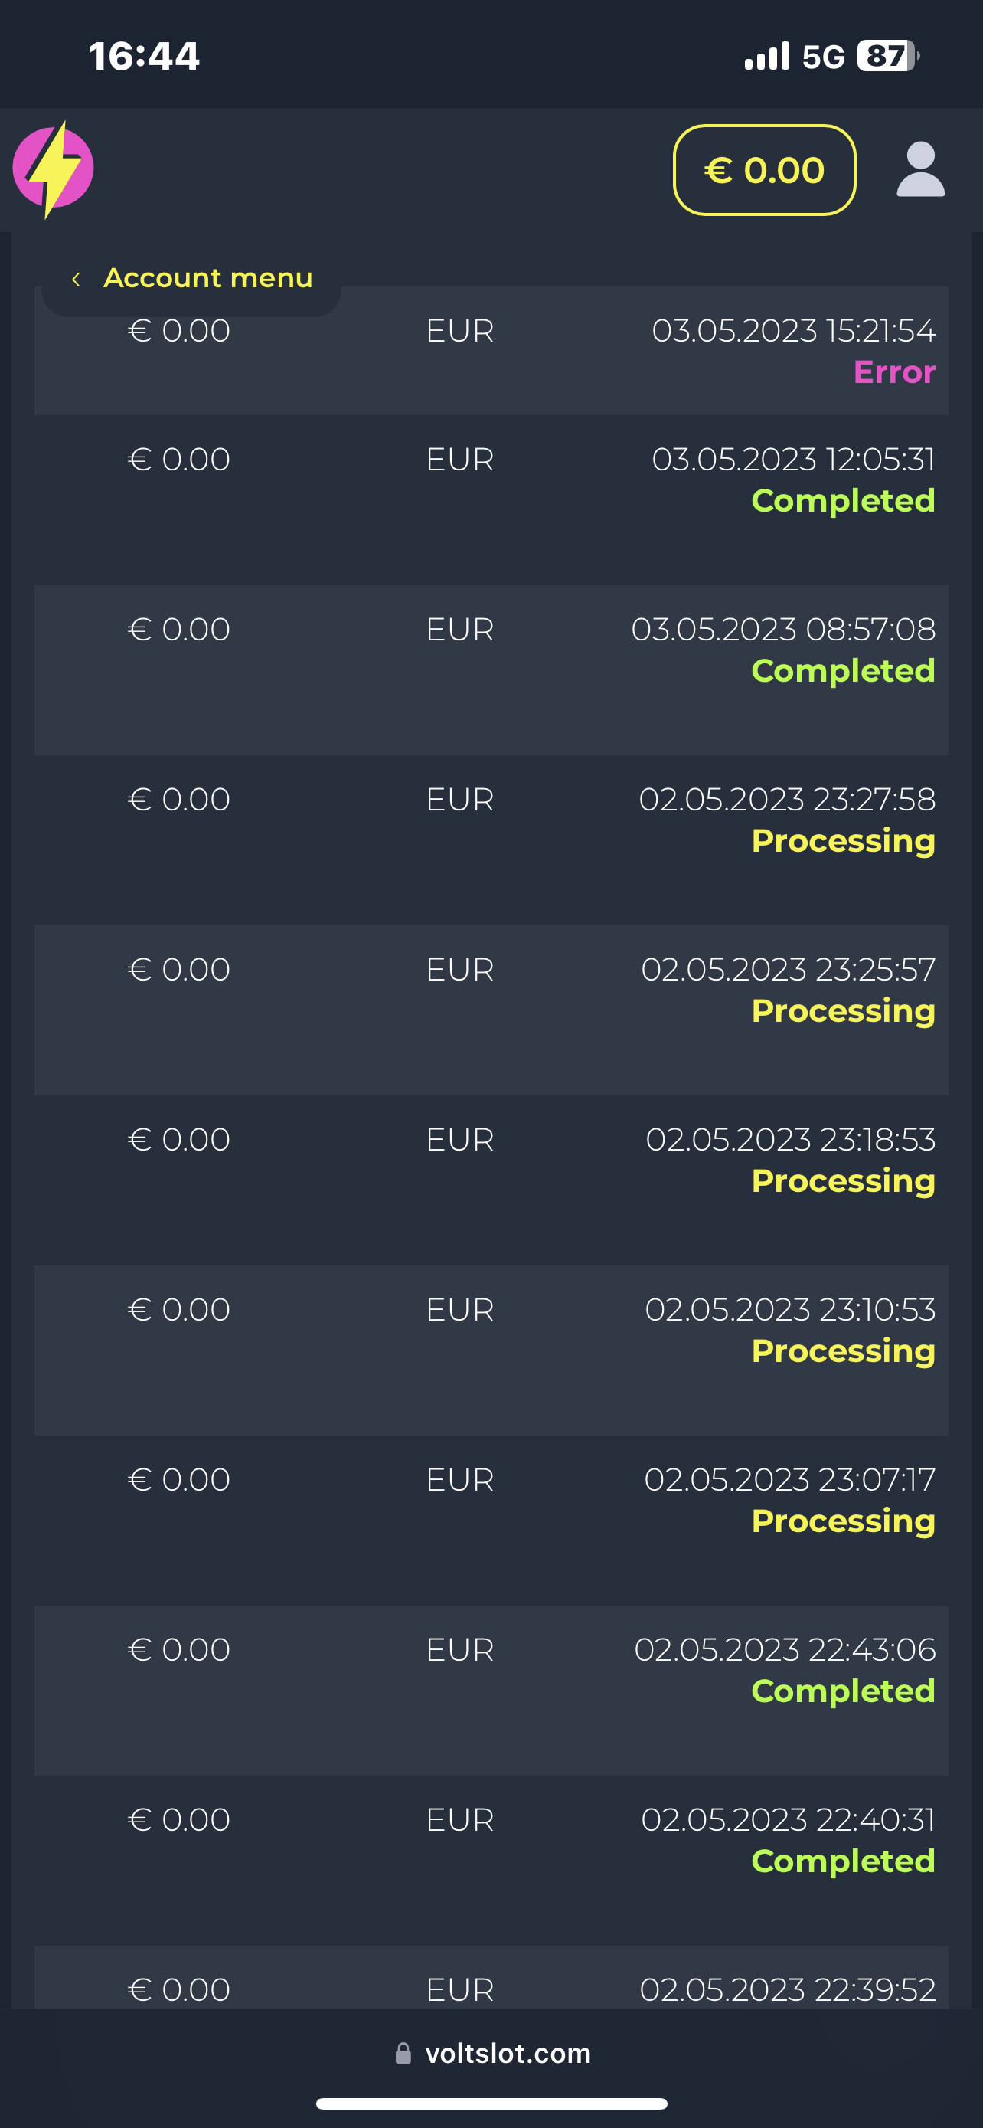Tap the cellular signal bars icon
Viewport: 983px width, 2128px height.
(767, 56)
